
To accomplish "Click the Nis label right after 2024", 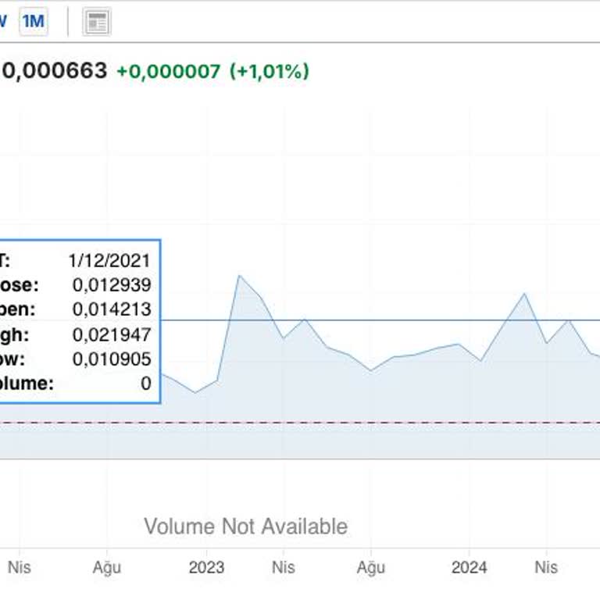I will point(545,567).
